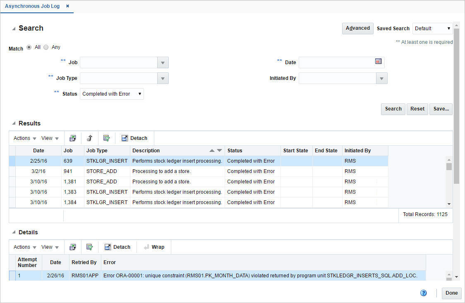465x303 pixels.
Task: Click the Done button
Action: [451, 293]
